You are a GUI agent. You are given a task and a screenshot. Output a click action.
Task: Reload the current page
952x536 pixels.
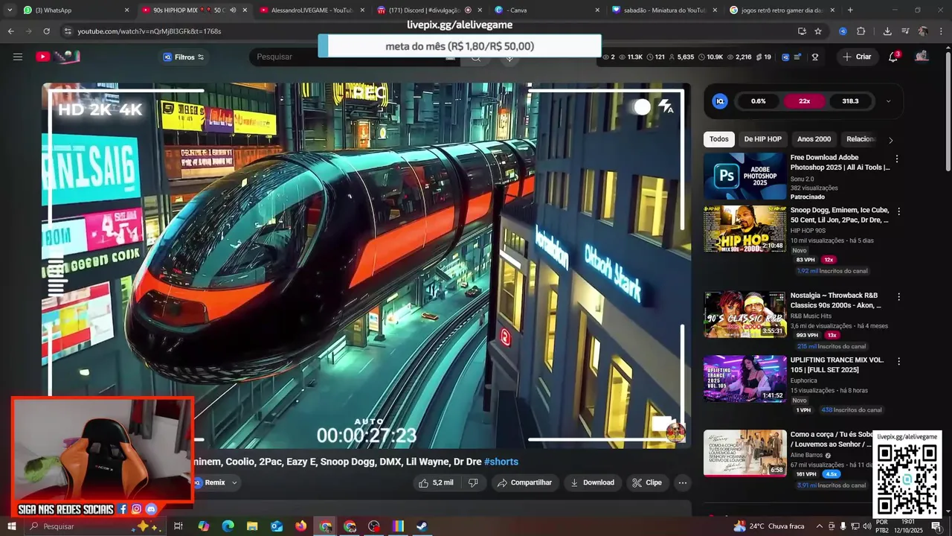[x=46, y=31]
